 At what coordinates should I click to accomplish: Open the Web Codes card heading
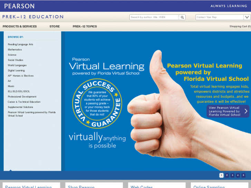pos(142,187)
